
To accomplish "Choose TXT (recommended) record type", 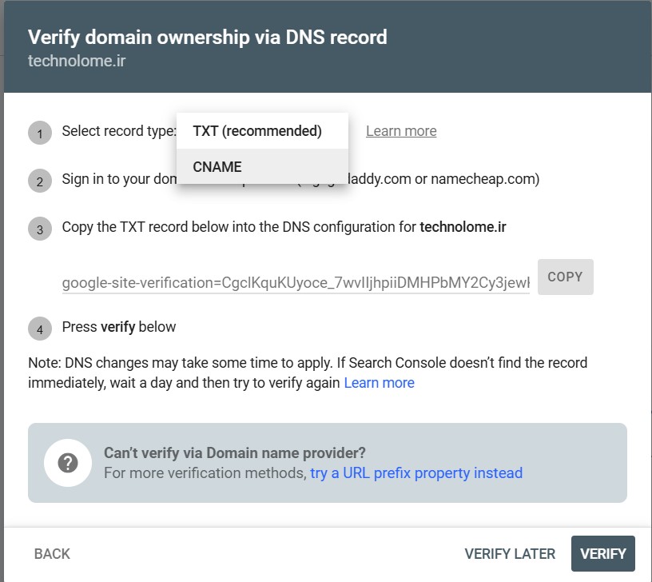I will point(257,131).
